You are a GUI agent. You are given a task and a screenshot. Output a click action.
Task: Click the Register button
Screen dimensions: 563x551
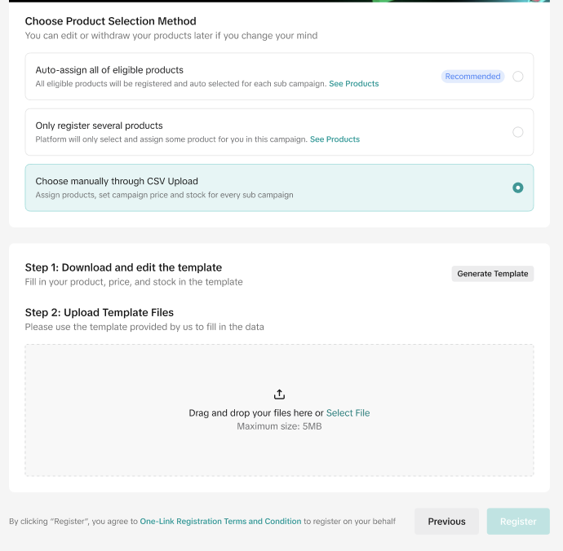(518, 522)
